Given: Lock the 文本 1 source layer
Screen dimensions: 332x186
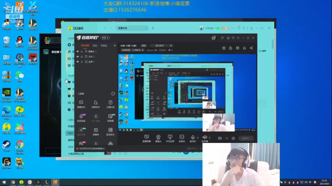Looking at the screenshot, I should 81,57.
